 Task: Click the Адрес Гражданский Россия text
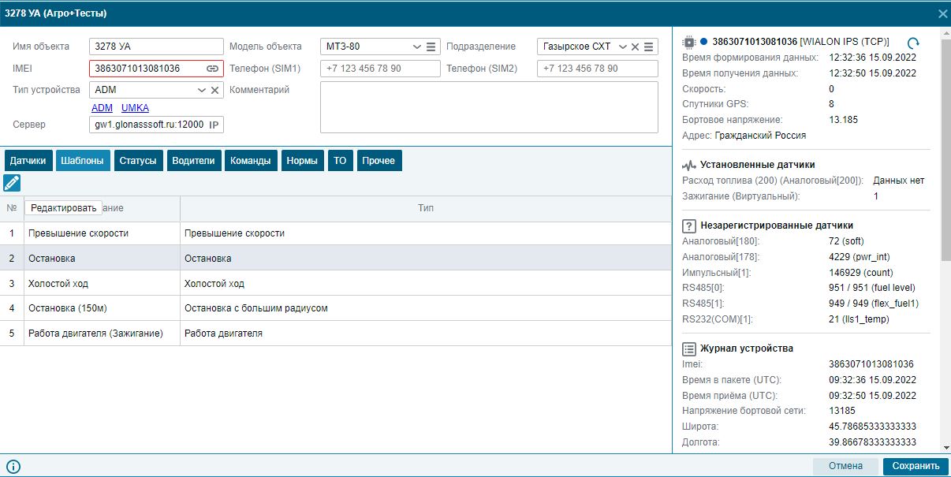tap(760, 136)
